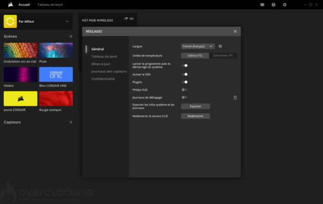
Task: Enable the Journaux de débogage switch
Action: pos(184,97)
